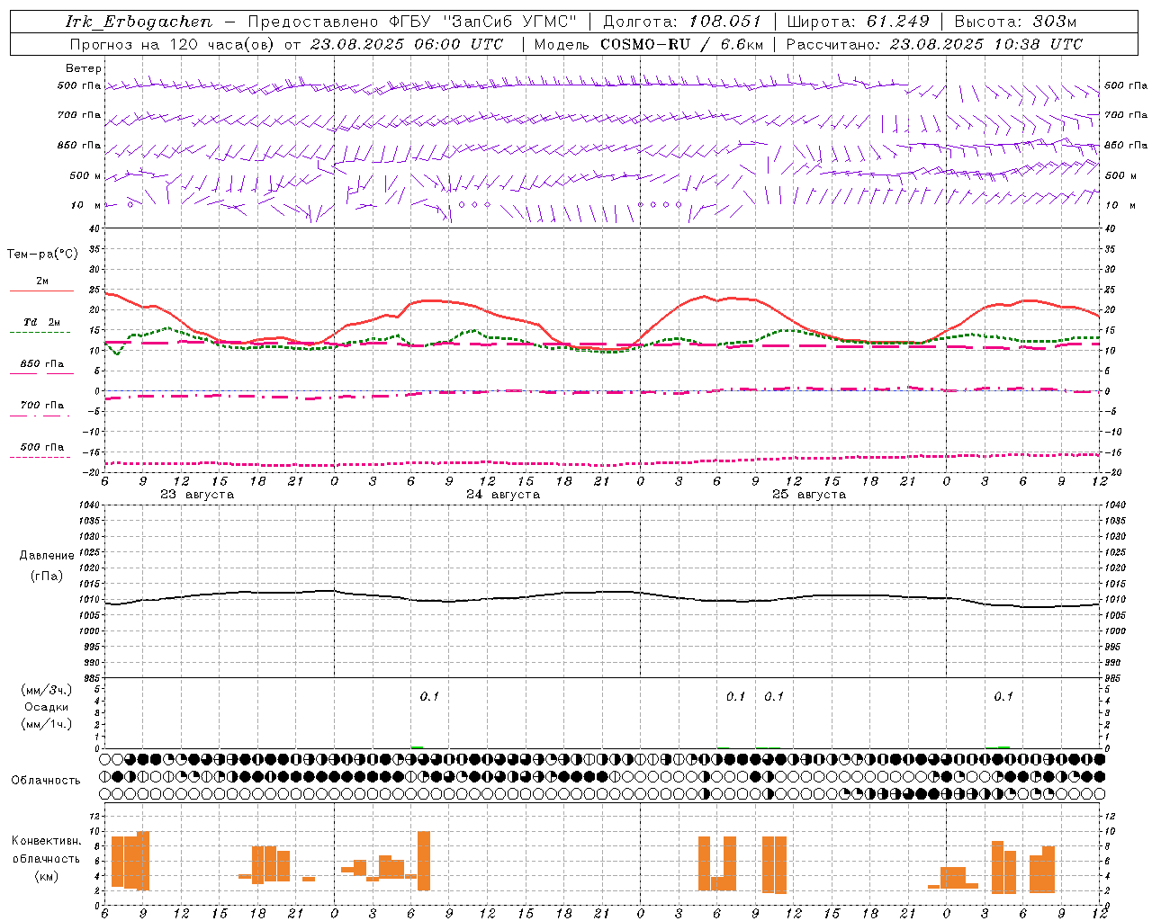The image size is (1152, 921).
Task: Click the Ветер wind section label
Action: click(x=84, y=68)
